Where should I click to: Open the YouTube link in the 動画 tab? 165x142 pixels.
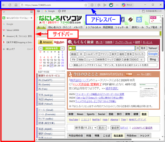[x=73, y=120]
